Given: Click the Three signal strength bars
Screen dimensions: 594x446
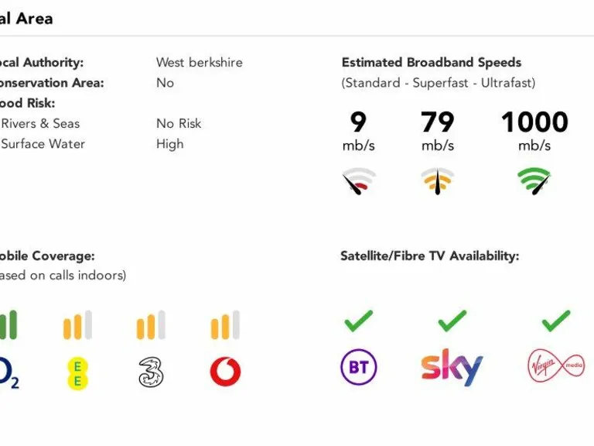Looking at the screenshot, I should (x=151, y=325).
